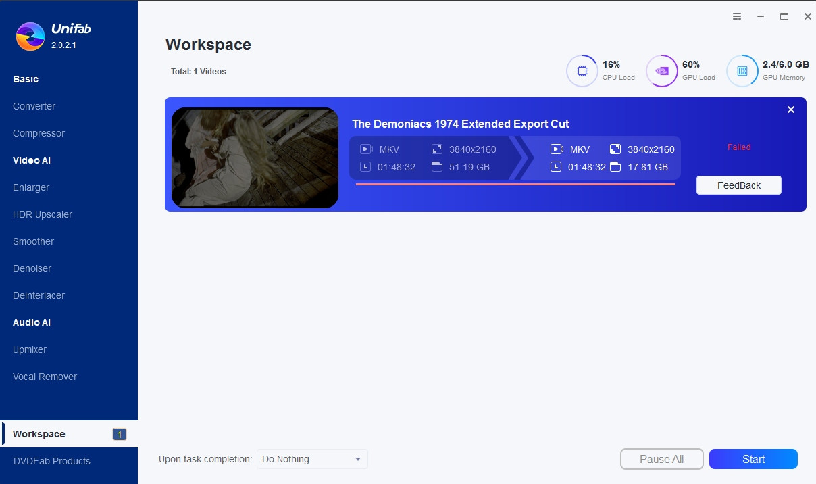Click the CPU Load chip icon
Screen dimensions: 816x484
coord(582,71)
